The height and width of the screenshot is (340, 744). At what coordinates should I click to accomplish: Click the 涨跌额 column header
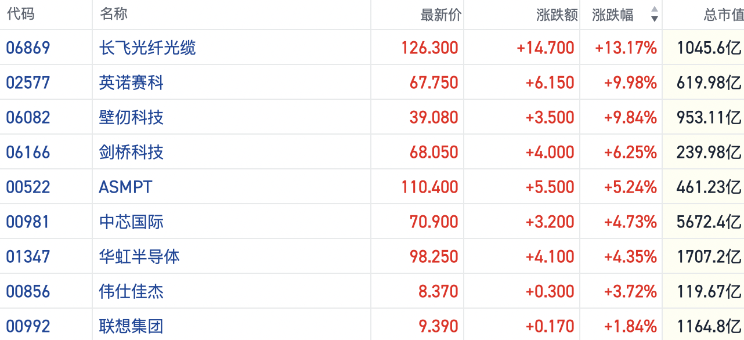pyautogui.click(x=557, y=15)
